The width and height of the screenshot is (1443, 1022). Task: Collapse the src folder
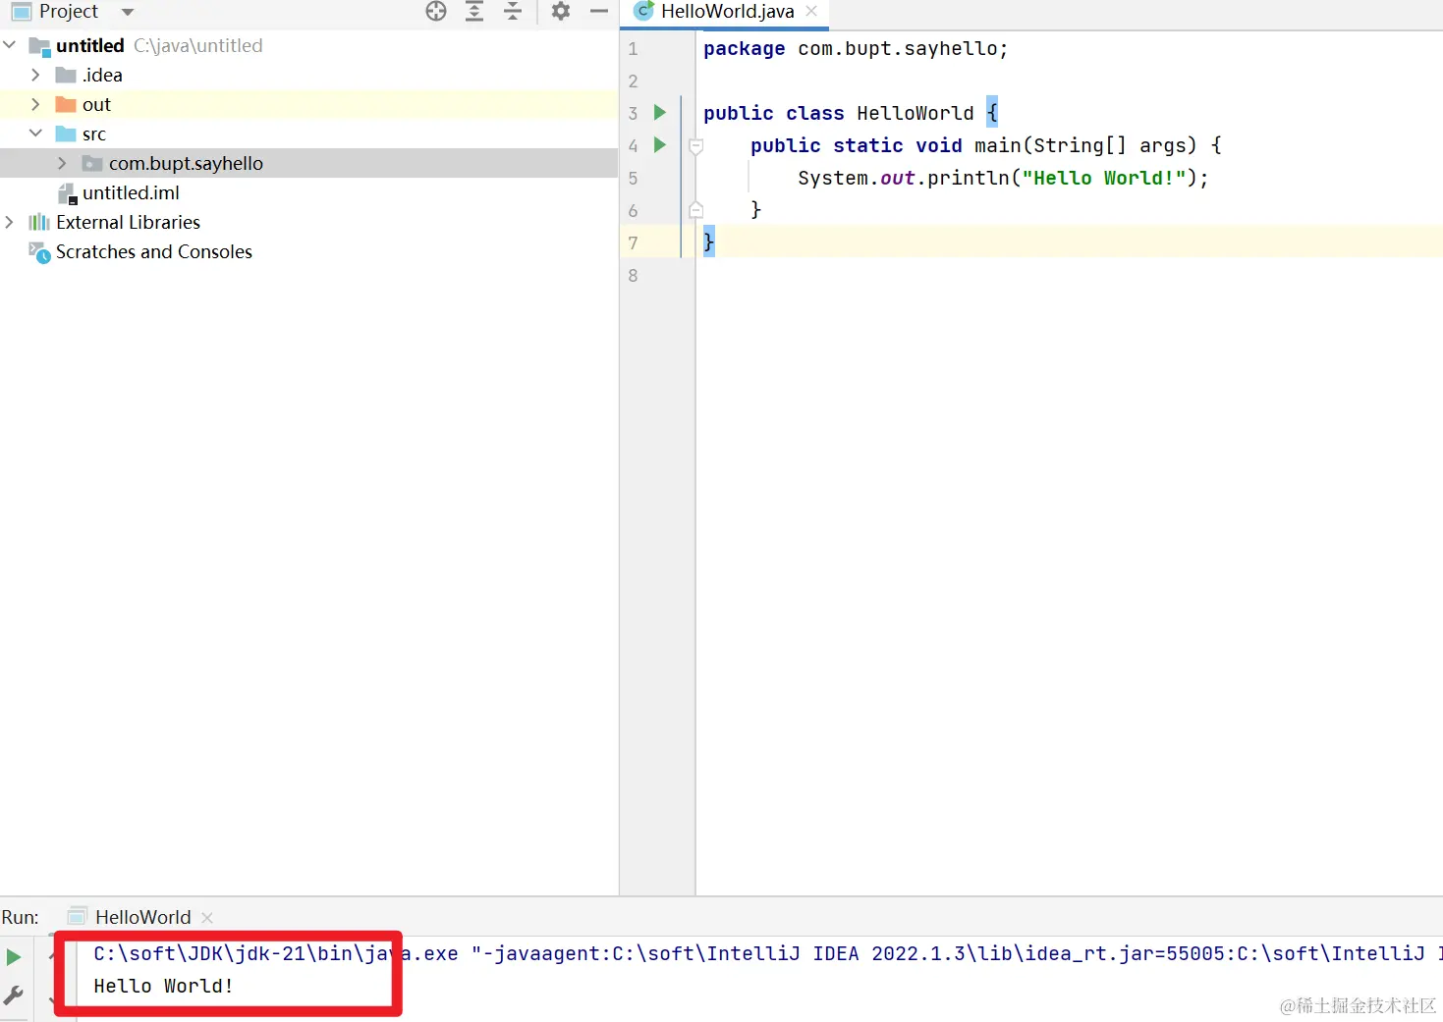pyautogui.click(x=36, y=134)
